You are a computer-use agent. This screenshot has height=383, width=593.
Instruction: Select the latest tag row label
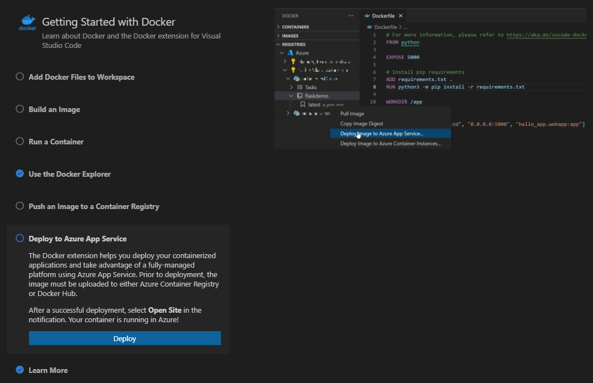[314, 105]
